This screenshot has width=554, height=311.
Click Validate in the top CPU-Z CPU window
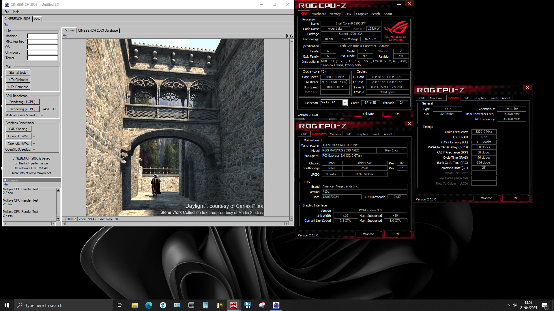point(368,114)
